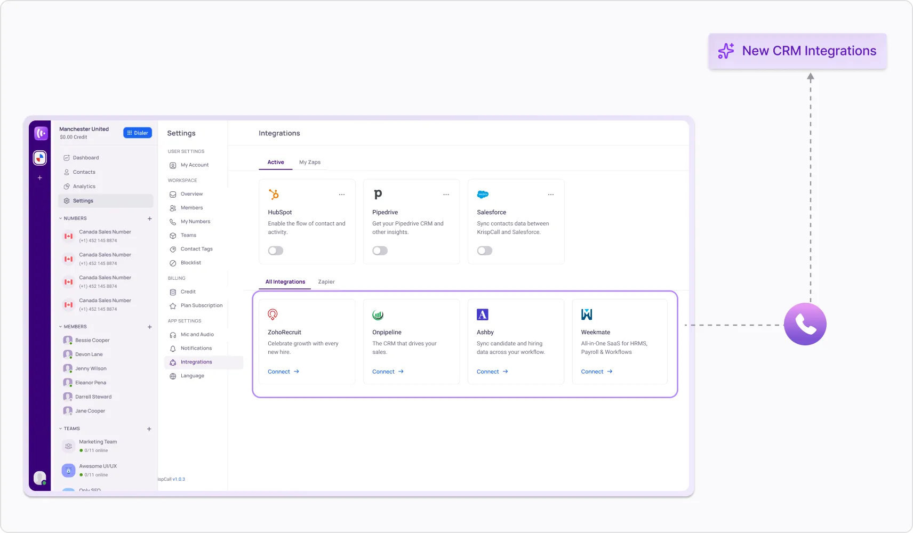Viewport: 913px width, 533px height.
Task: Click the KrispCall logo icon
Action: (x=41, y=133)
